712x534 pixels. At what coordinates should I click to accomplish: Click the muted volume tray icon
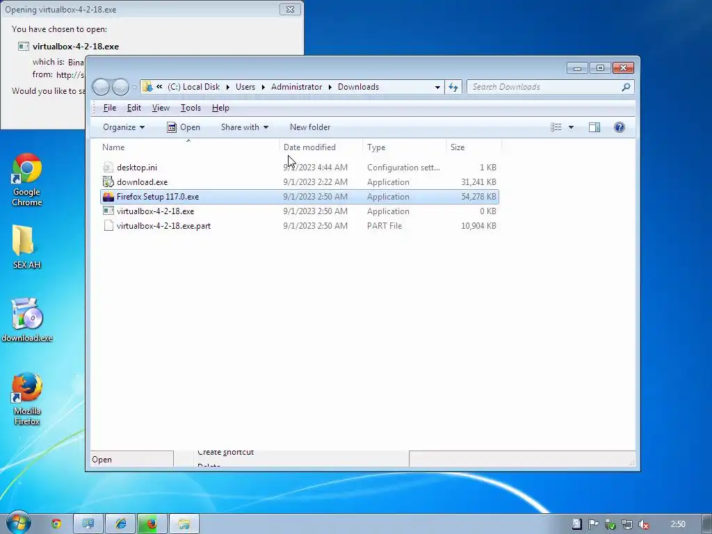[x=643, y=524]
